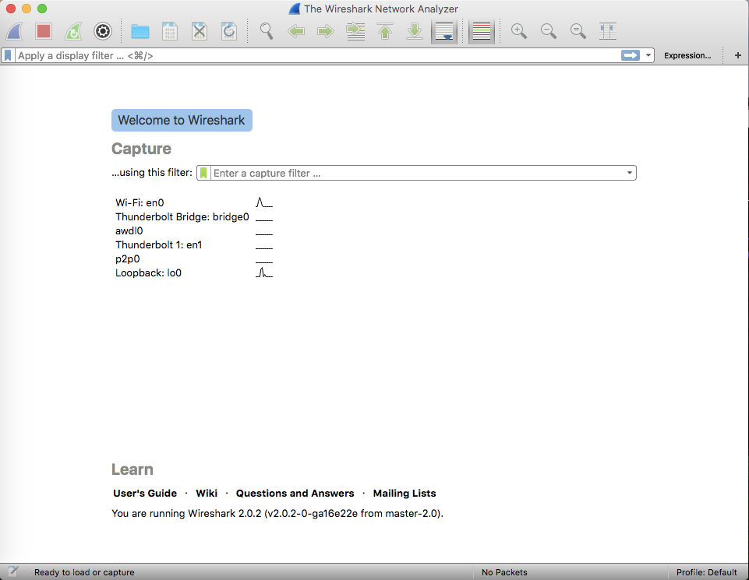749x580 pixels.
Task: Add a filter button with the plus sign
Action: (x=738, y=56)
